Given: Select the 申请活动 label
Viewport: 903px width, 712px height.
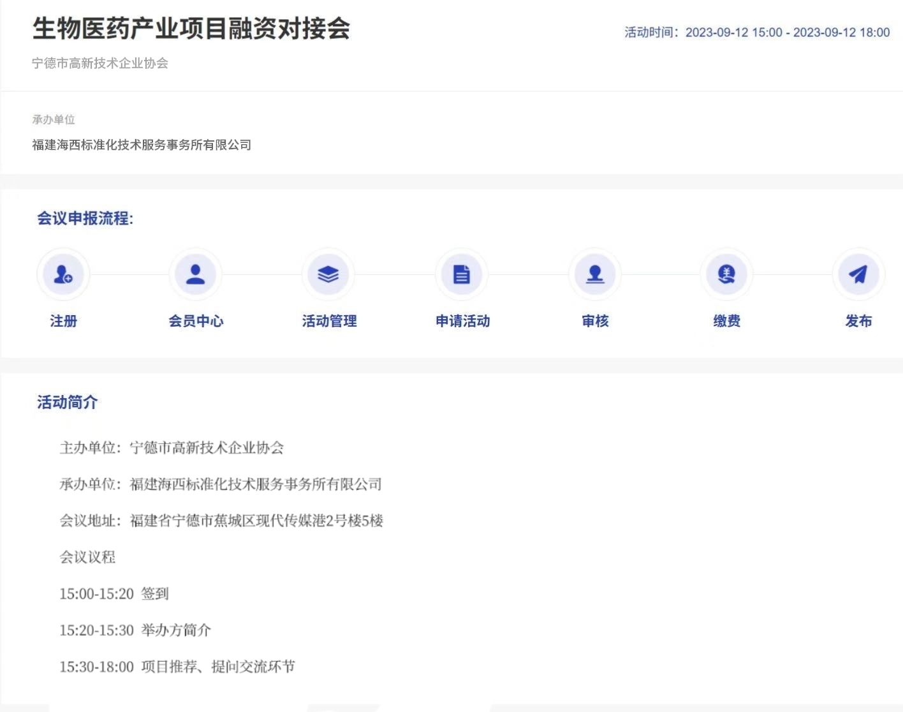Looking at the screenshot, I should [463, 321].
